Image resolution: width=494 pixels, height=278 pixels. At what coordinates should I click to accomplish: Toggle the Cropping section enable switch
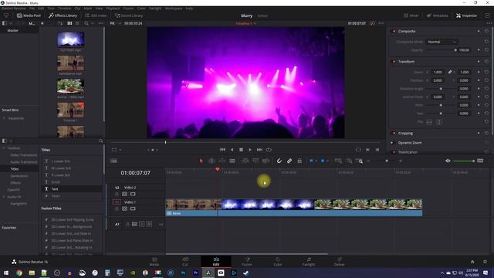(394, 134)
